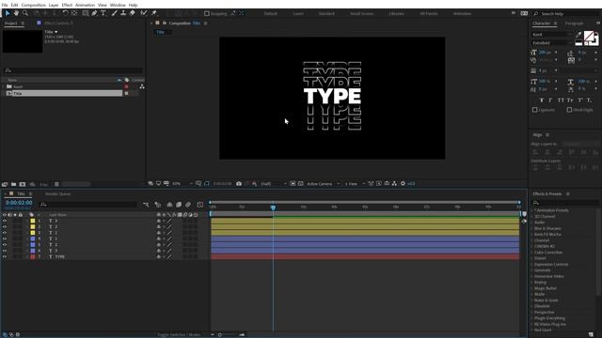This screenshot has height=338, width=602.
Task: Select the Horizontal Type tool
Action: click(x=103, y=13)
